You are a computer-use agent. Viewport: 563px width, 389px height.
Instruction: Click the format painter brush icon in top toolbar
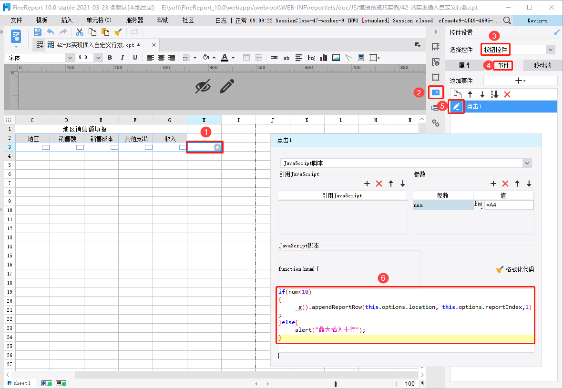click(x=118, y=32)
